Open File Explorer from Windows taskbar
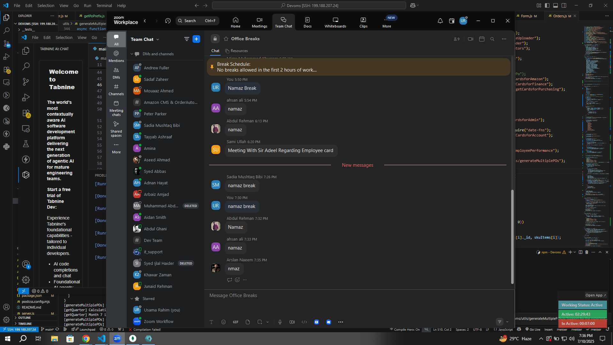 (x=54, y=339)
